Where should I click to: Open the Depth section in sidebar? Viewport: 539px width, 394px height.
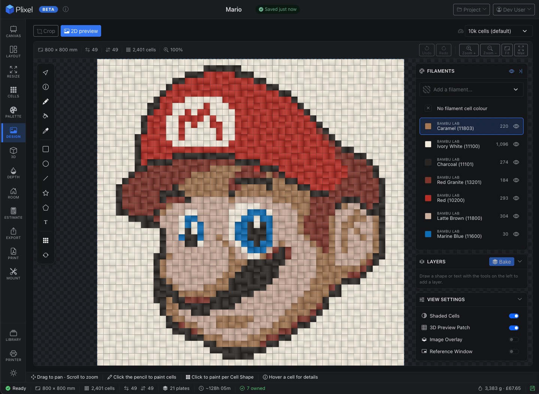[13, 173]
